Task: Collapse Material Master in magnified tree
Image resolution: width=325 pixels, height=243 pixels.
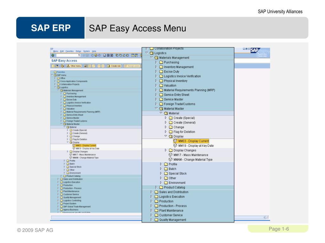Action: 156,108
